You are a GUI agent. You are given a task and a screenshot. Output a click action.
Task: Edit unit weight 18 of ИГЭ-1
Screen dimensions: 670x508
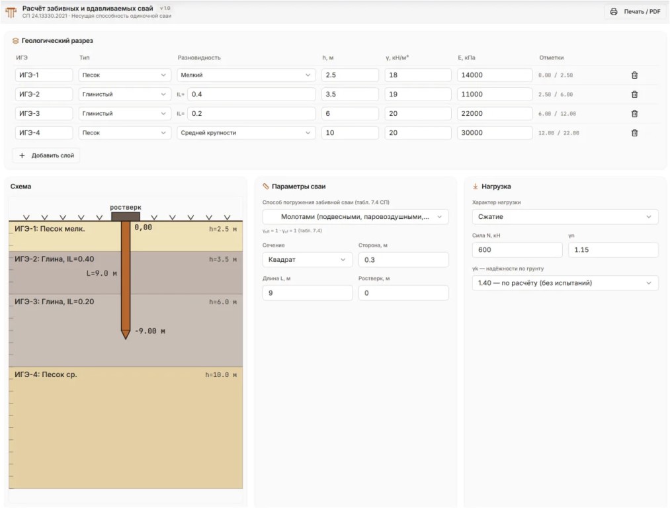tap(418, 75)
